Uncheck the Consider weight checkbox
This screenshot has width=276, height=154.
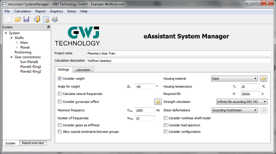[60, 79]
